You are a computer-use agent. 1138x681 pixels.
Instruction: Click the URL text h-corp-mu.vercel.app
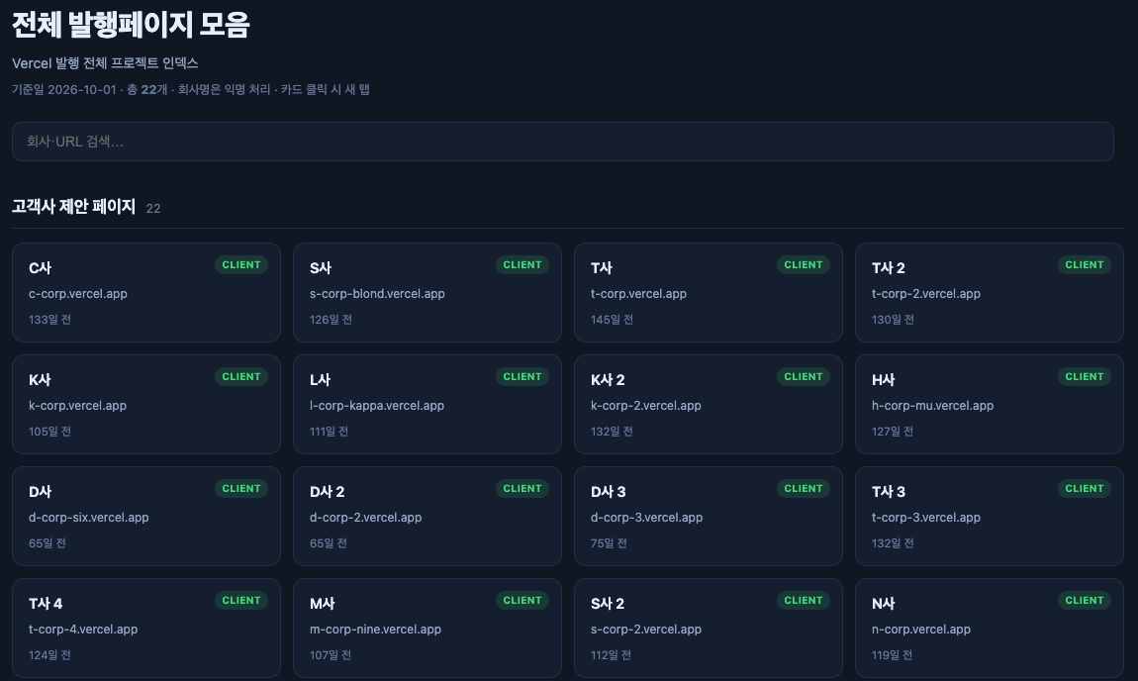click(x=932, y=406)
